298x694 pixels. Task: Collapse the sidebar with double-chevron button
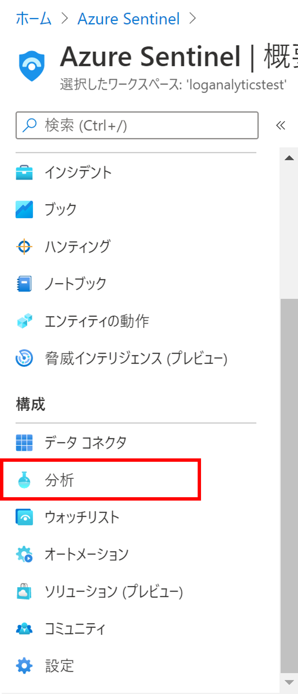pyautogui.click(x=280, y=126)
